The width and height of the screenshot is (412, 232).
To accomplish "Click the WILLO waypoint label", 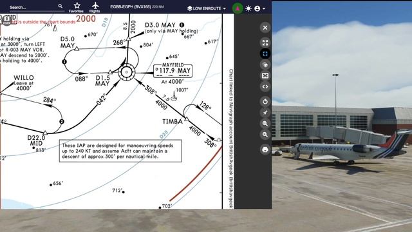I will tap(24, 78).
